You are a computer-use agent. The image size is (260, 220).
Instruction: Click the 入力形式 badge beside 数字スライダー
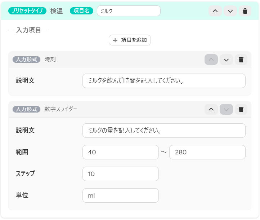[x=27, y=109]
